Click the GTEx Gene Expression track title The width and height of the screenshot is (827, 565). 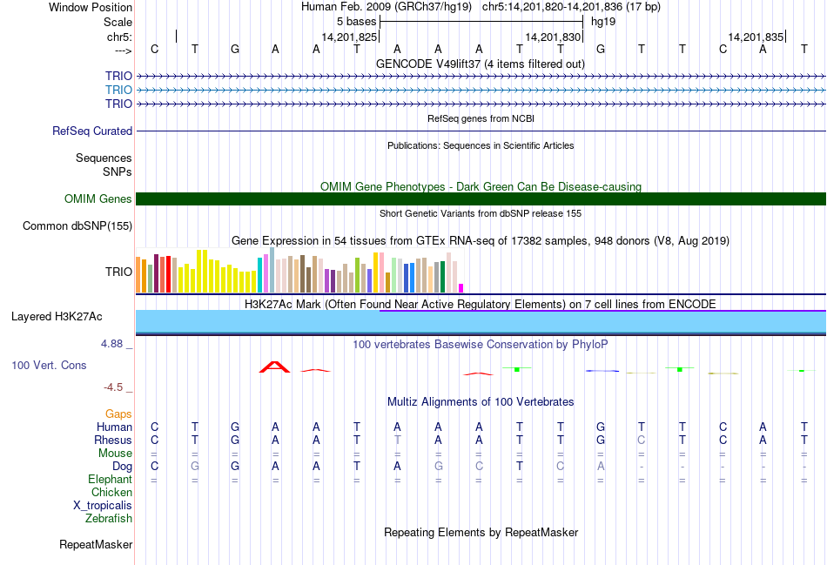pos(481,240)
